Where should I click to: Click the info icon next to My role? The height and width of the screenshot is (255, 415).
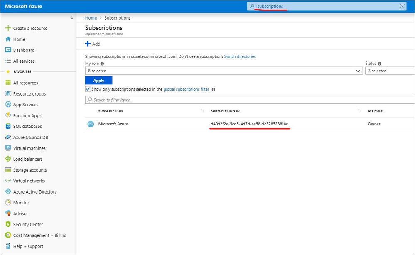[x=102, y=64]
